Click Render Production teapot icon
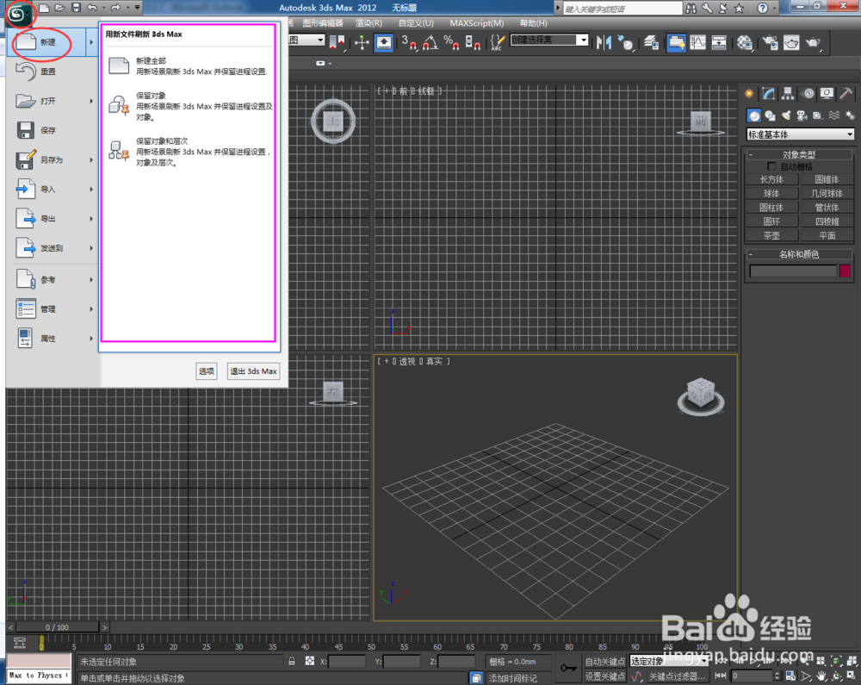 click(814, 42)
